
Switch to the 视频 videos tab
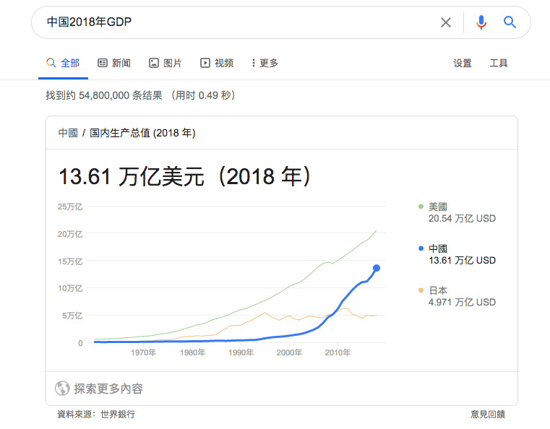(217, 63)
